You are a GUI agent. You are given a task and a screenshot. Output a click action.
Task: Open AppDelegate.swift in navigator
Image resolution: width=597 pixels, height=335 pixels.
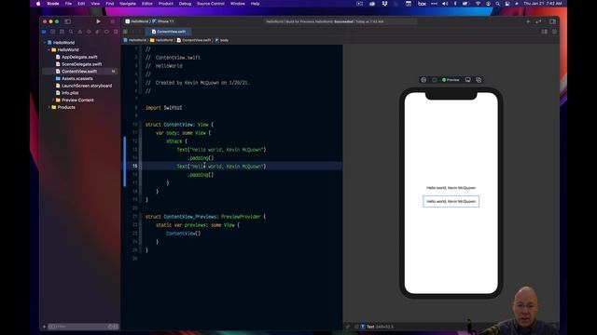tap(79, 57)
